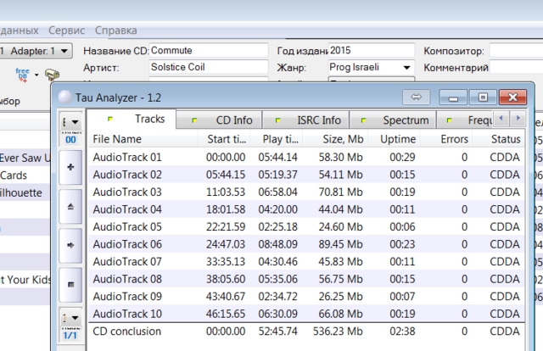Click the Артист field with Solstice Coil
543x351 pixels.
[206, 67]
